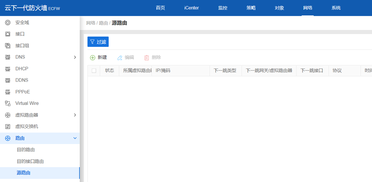Click the 虚拟交换机 sidebar icon
Image resolution: width=372 pixels, height=182 pixels.
point(7,126)
